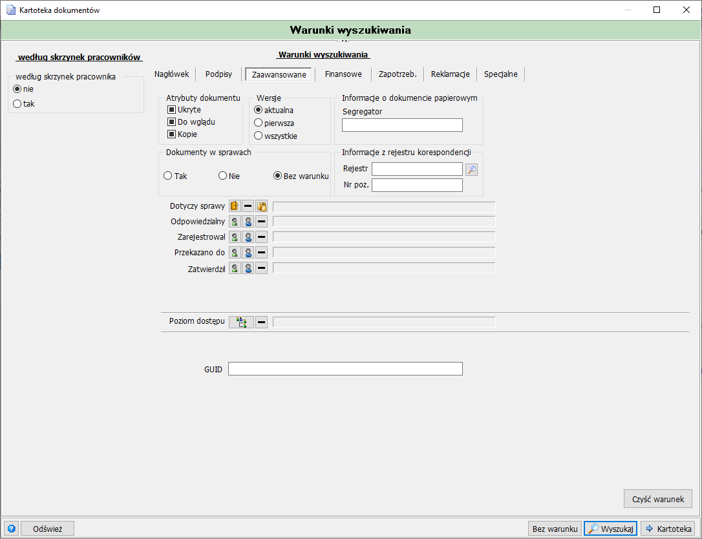Click into the GUID input field
702x539 pixels.
345,369
